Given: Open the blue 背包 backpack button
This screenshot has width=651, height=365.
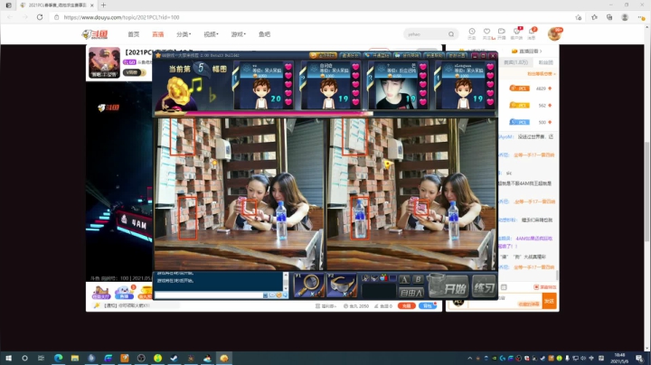Looking at the screenshot, I should click(427, 305).
